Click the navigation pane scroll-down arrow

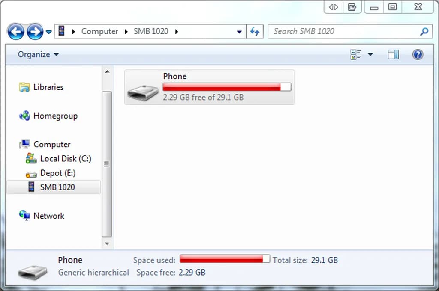point(107,243)
